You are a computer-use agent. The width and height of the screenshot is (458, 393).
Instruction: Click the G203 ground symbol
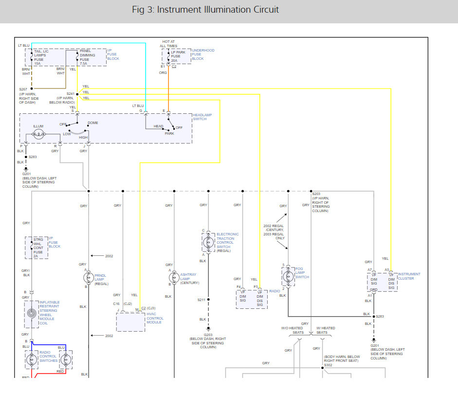(208, 329)
